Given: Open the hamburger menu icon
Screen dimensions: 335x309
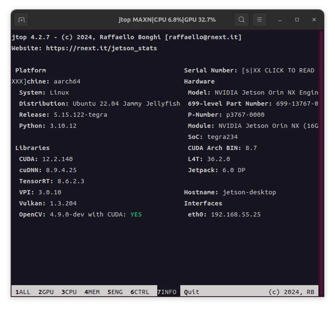Looking at the screenshot, I should (260, 20).
